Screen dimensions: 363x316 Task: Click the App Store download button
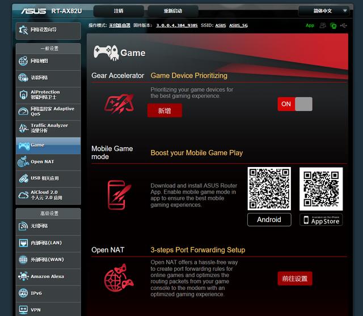(321, 220)
